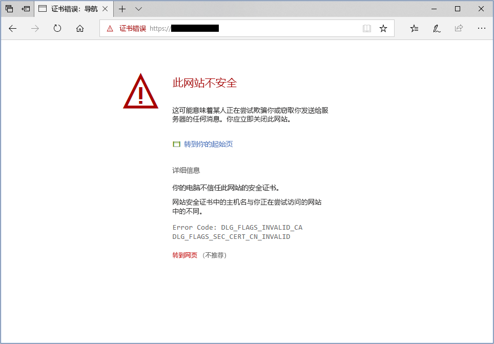This screenshot has height=344, width=494.
Task: Click the 转到你的起始页 link
Action: [208, 144]
